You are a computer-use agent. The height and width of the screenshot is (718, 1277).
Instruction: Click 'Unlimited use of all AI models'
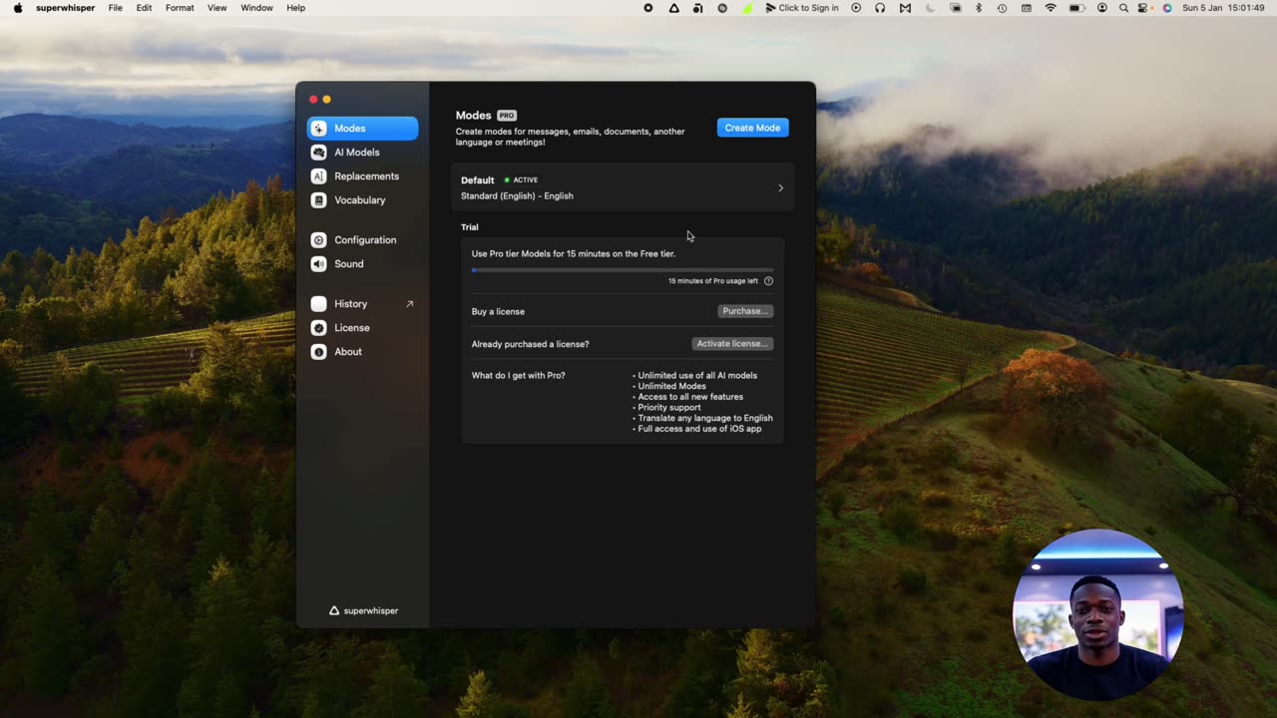point(697,376)
